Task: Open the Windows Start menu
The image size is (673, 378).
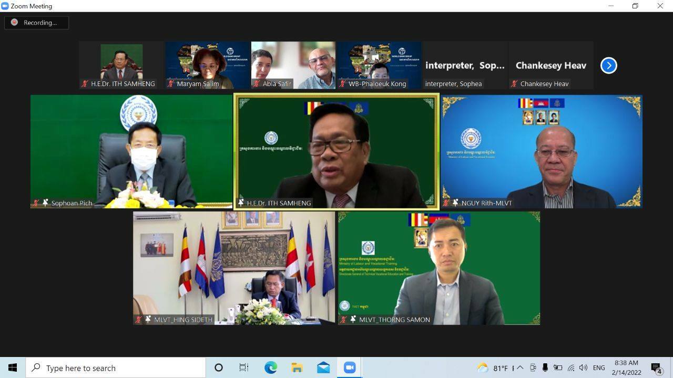Action: pyautogui.click(x=13, y=368)
